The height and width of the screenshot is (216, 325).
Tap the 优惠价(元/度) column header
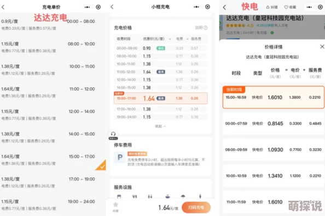[x=154, y=39]
